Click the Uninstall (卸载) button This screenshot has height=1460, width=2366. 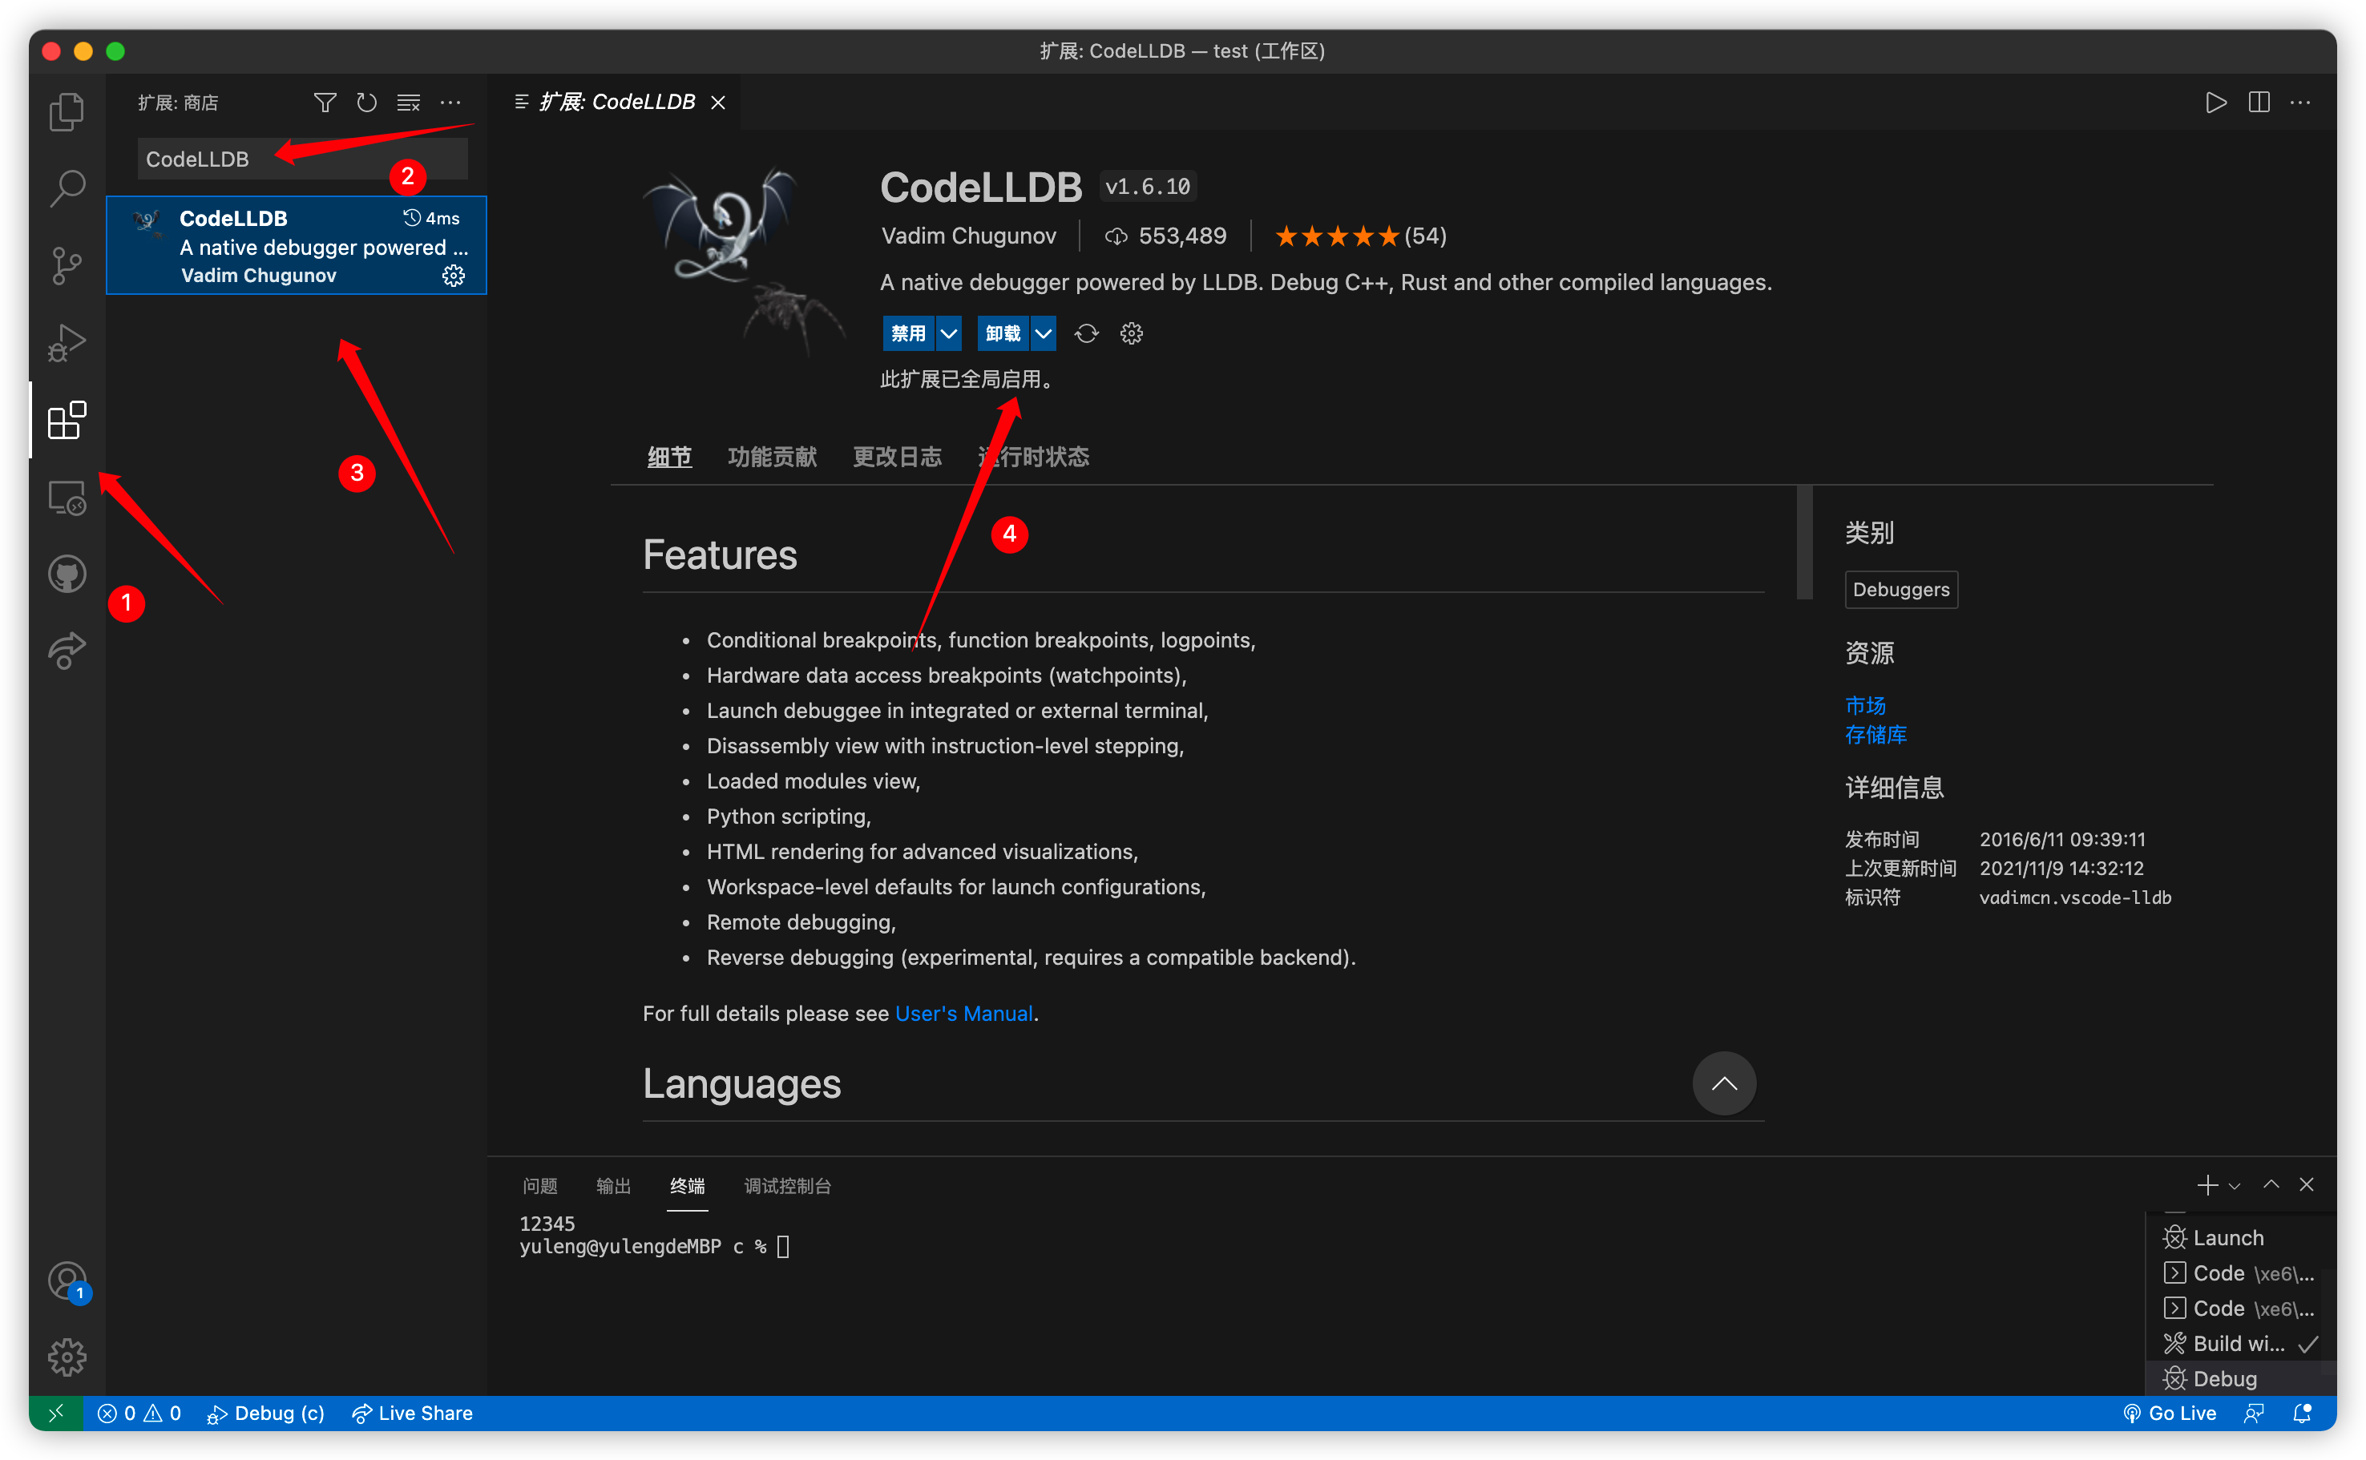pos(1003,333)
